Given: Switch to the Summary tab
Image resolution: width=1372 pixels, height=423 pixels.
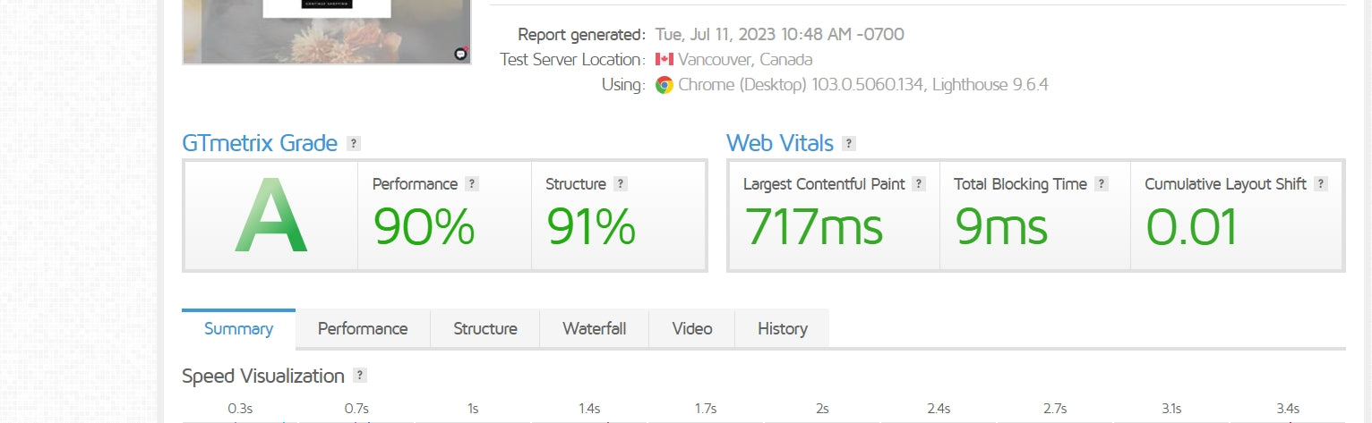Looking at the screenshot, I should pyautogui.click(x=238, y=329).
